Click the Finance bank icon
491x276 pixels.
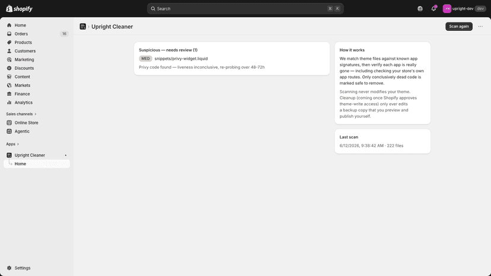pos(9,94)
